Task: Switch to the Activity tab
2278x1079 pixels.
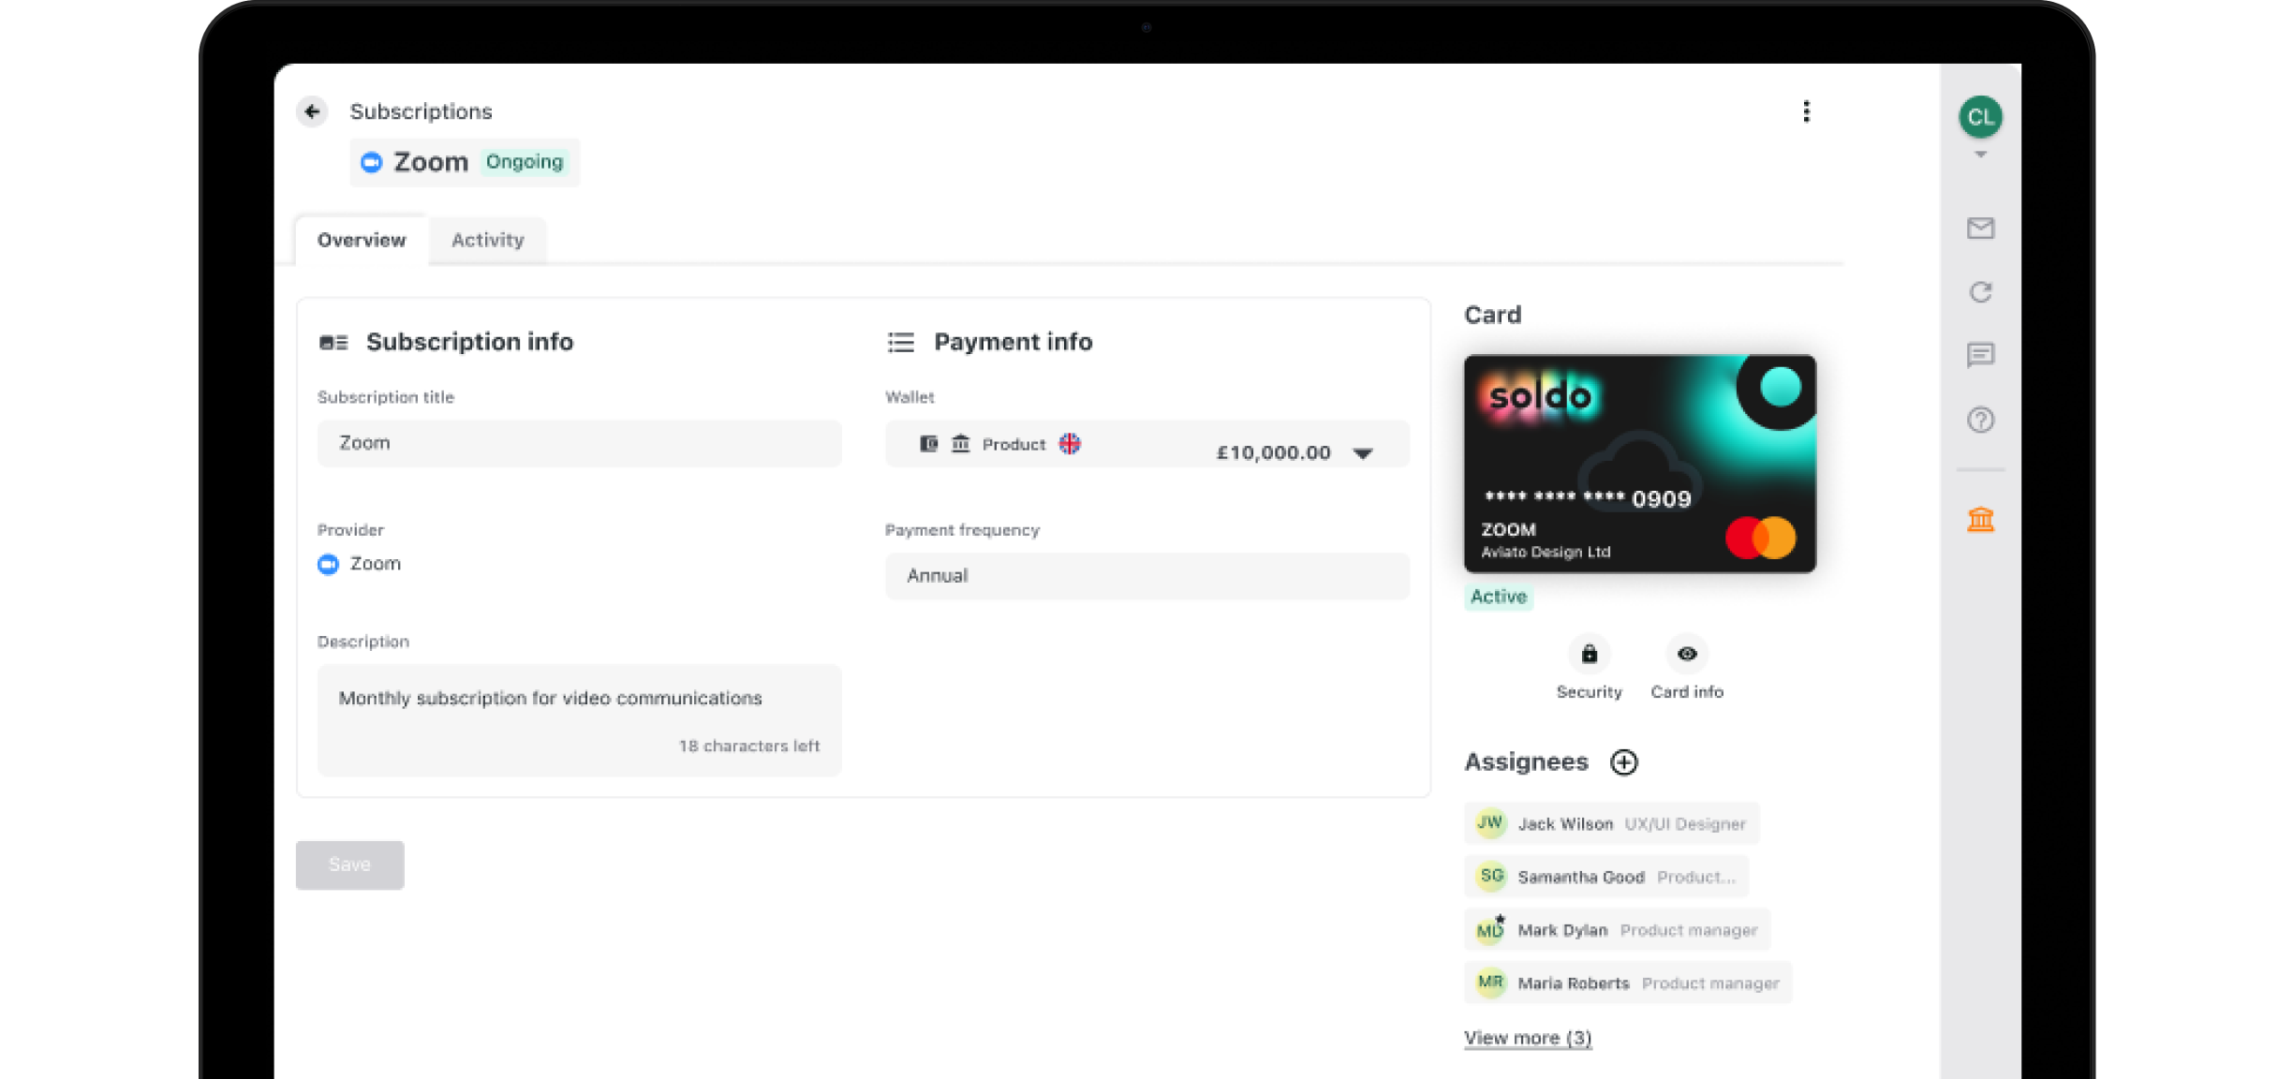Action: (x=487, y=240)
